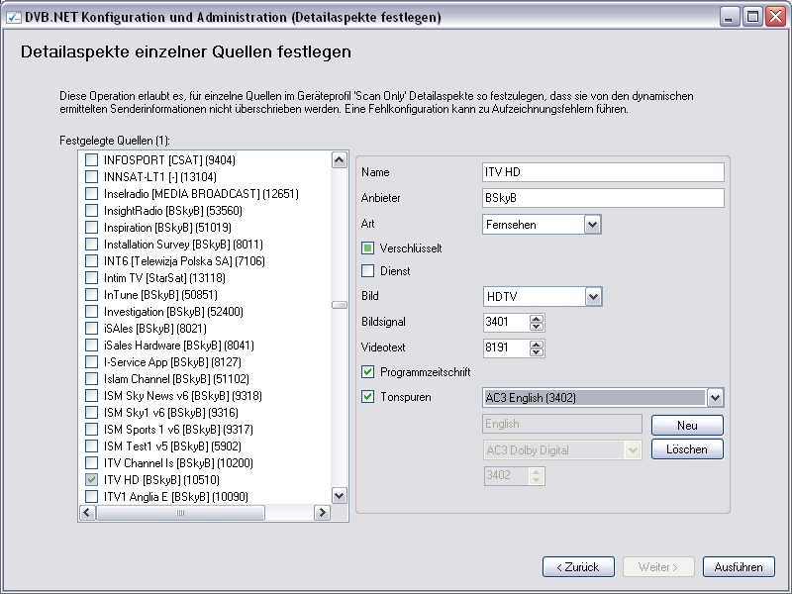Check the Islam Channel [BSkyB] entry
The width and height of the screenshot is (792, 594).
coord(92,379)
